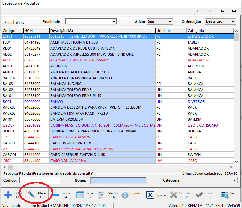The width and height of the screenshot is (242, 208).
Task: Select ADAPTADOR WIRELESS 300 MBPS USB row
Action: click(x=118, y=54)
